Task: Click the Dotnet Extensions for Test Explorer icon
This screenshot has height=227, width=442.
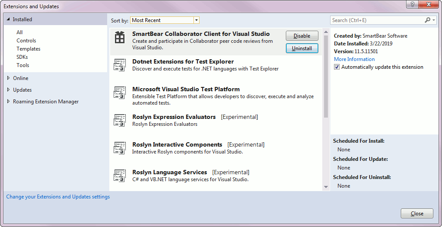Action: (119, 66)
